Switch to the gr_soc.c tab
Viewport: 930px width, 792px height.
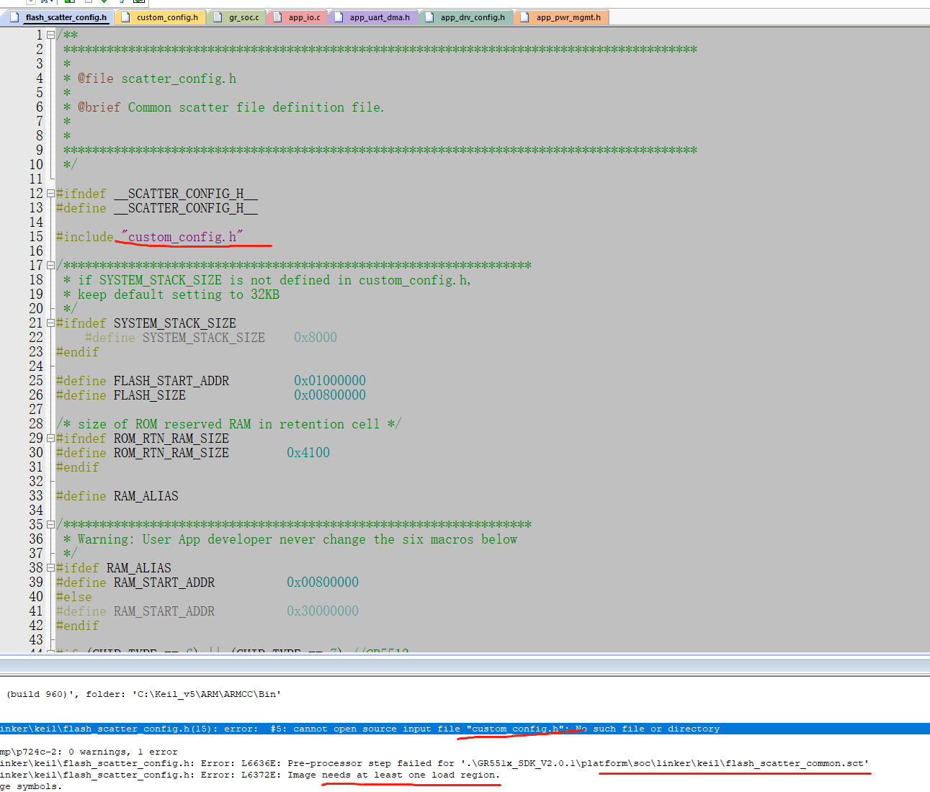point(236,17)
